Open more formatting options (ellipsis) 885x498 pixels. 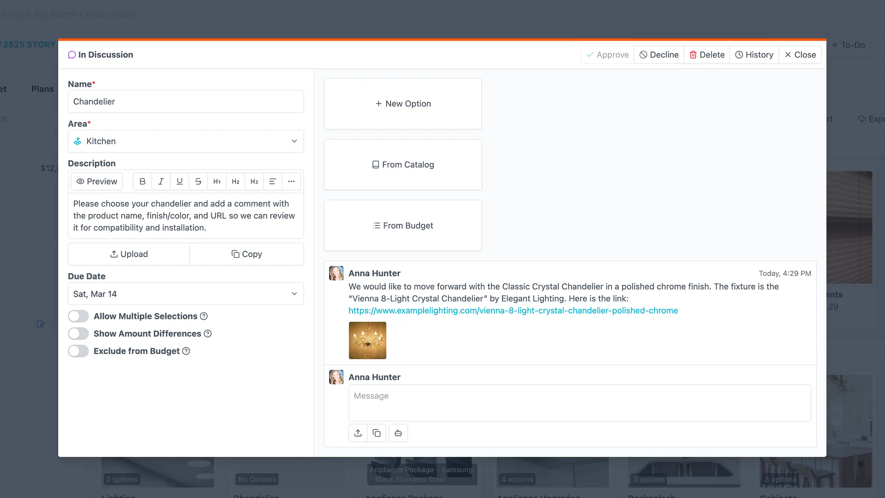pos(291,181)
